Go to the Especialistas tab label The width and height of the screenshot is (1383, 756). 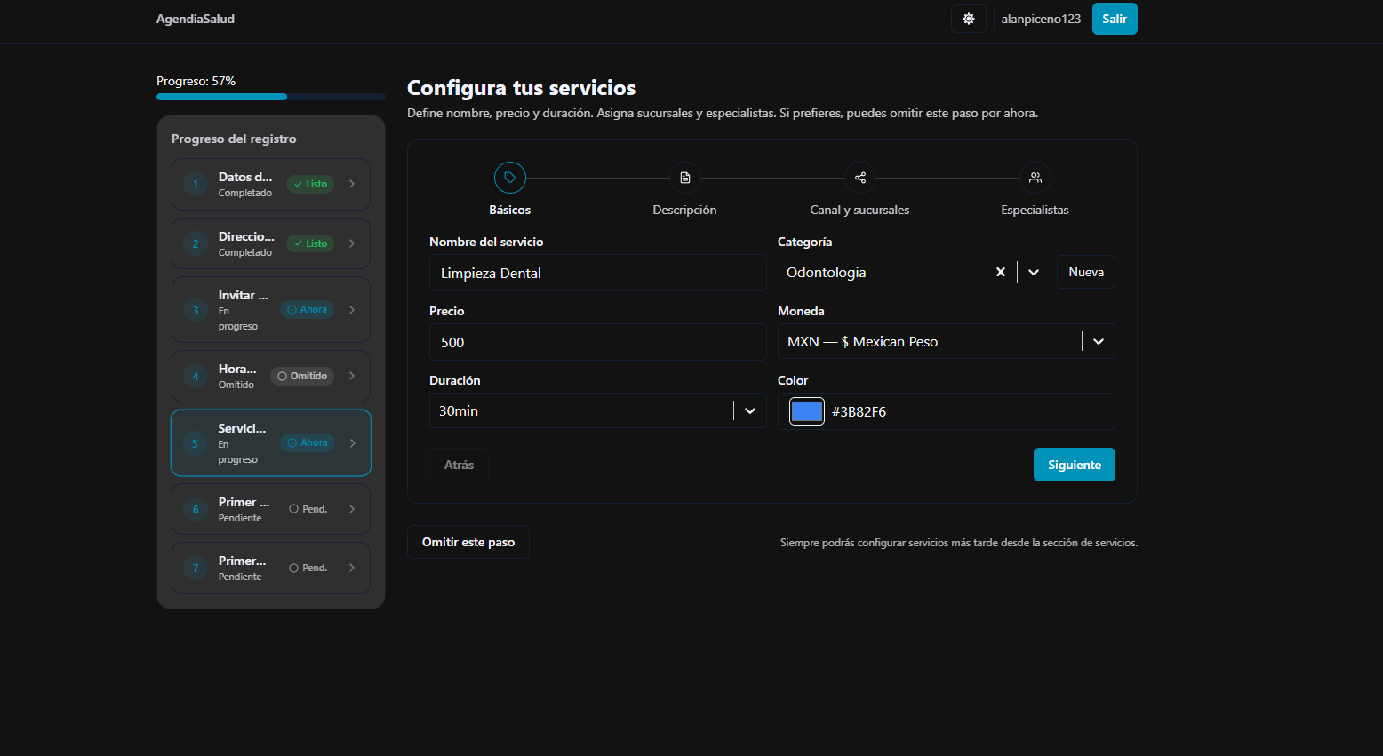point(1035,210)
